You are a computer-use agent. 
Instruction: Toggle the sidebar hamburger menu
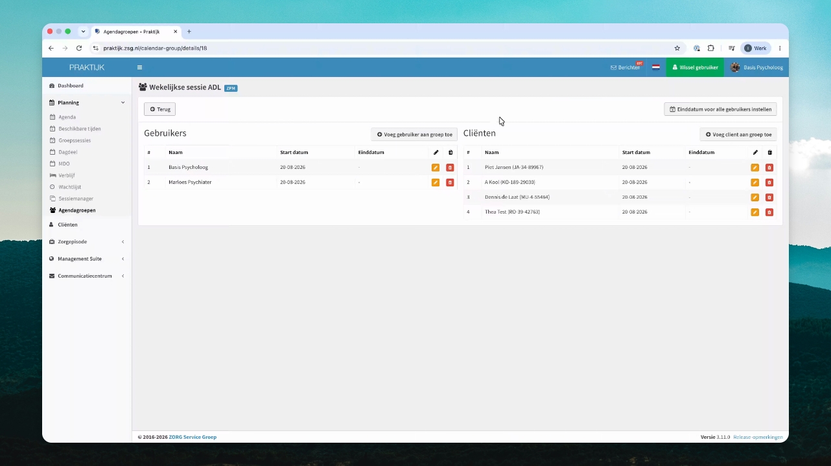coord(139,67)
